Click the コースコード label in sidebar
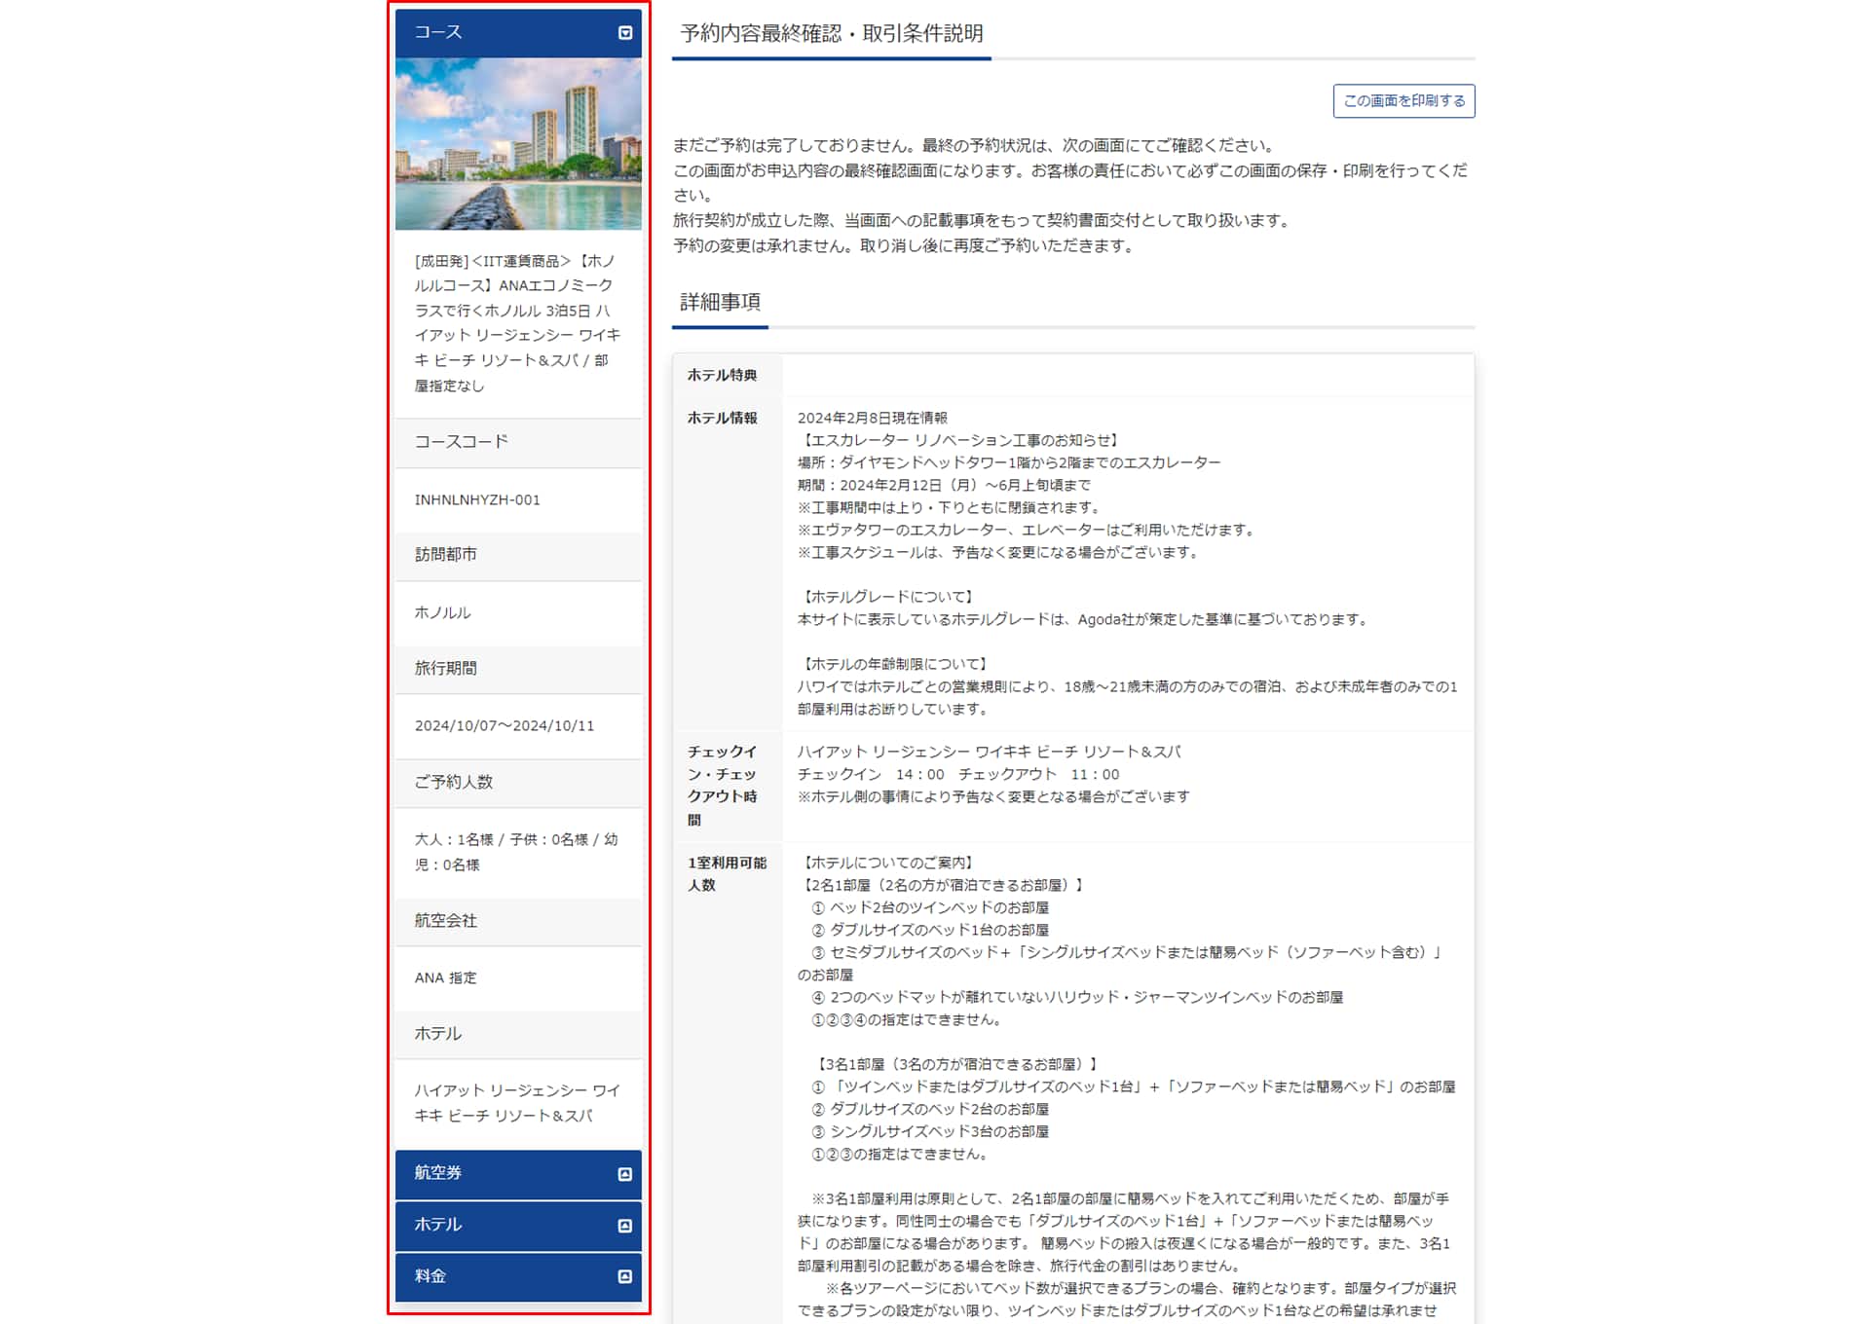The height and width of the screenshot is (1324, 1870). [x=462, y=442]
